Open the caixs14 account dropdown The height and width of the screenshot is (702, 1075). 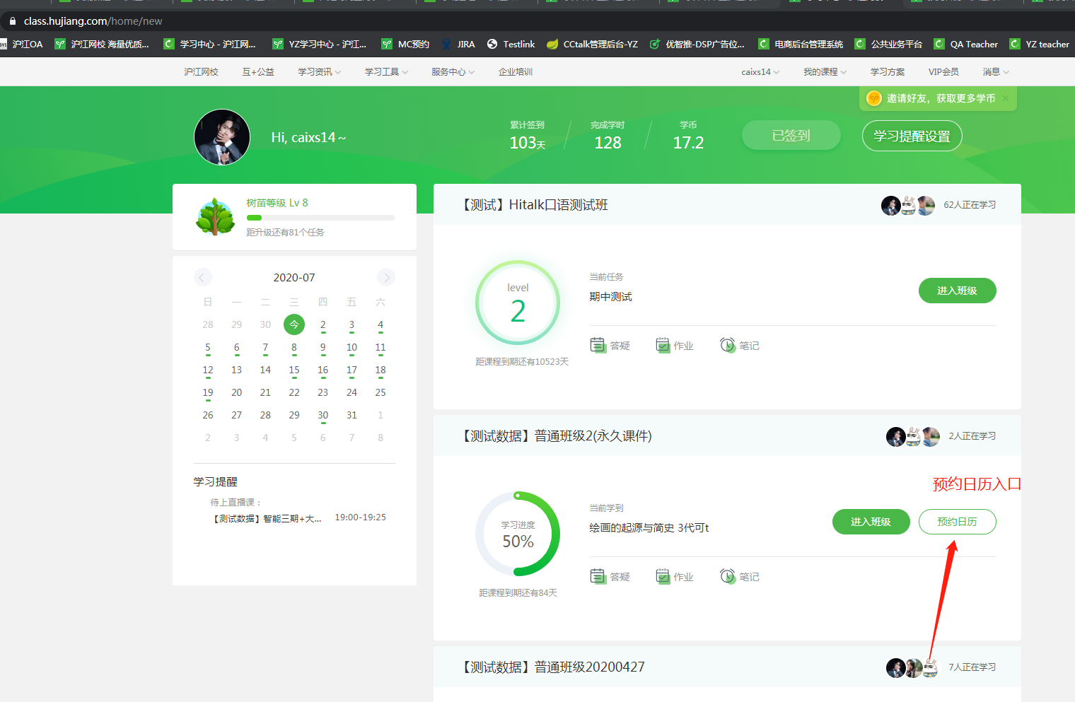[760, 72]
